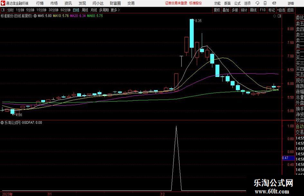Open the 自动 tab in right side panel

click(300, 126)
